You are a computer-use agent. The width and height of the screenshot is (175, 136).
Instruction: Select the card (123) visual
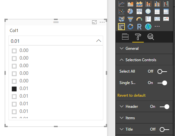coord(157,19)
